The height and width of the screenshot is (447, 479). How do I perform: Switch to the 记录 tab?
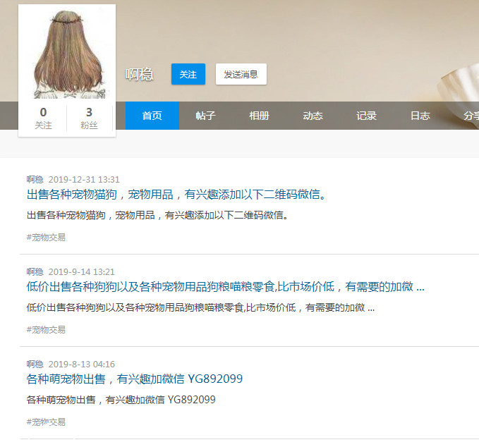[x=366, y=116]
